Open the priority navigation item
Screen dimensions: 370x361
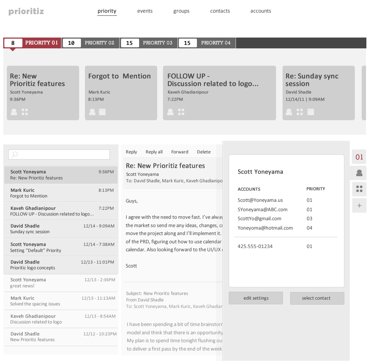[107, 11]
